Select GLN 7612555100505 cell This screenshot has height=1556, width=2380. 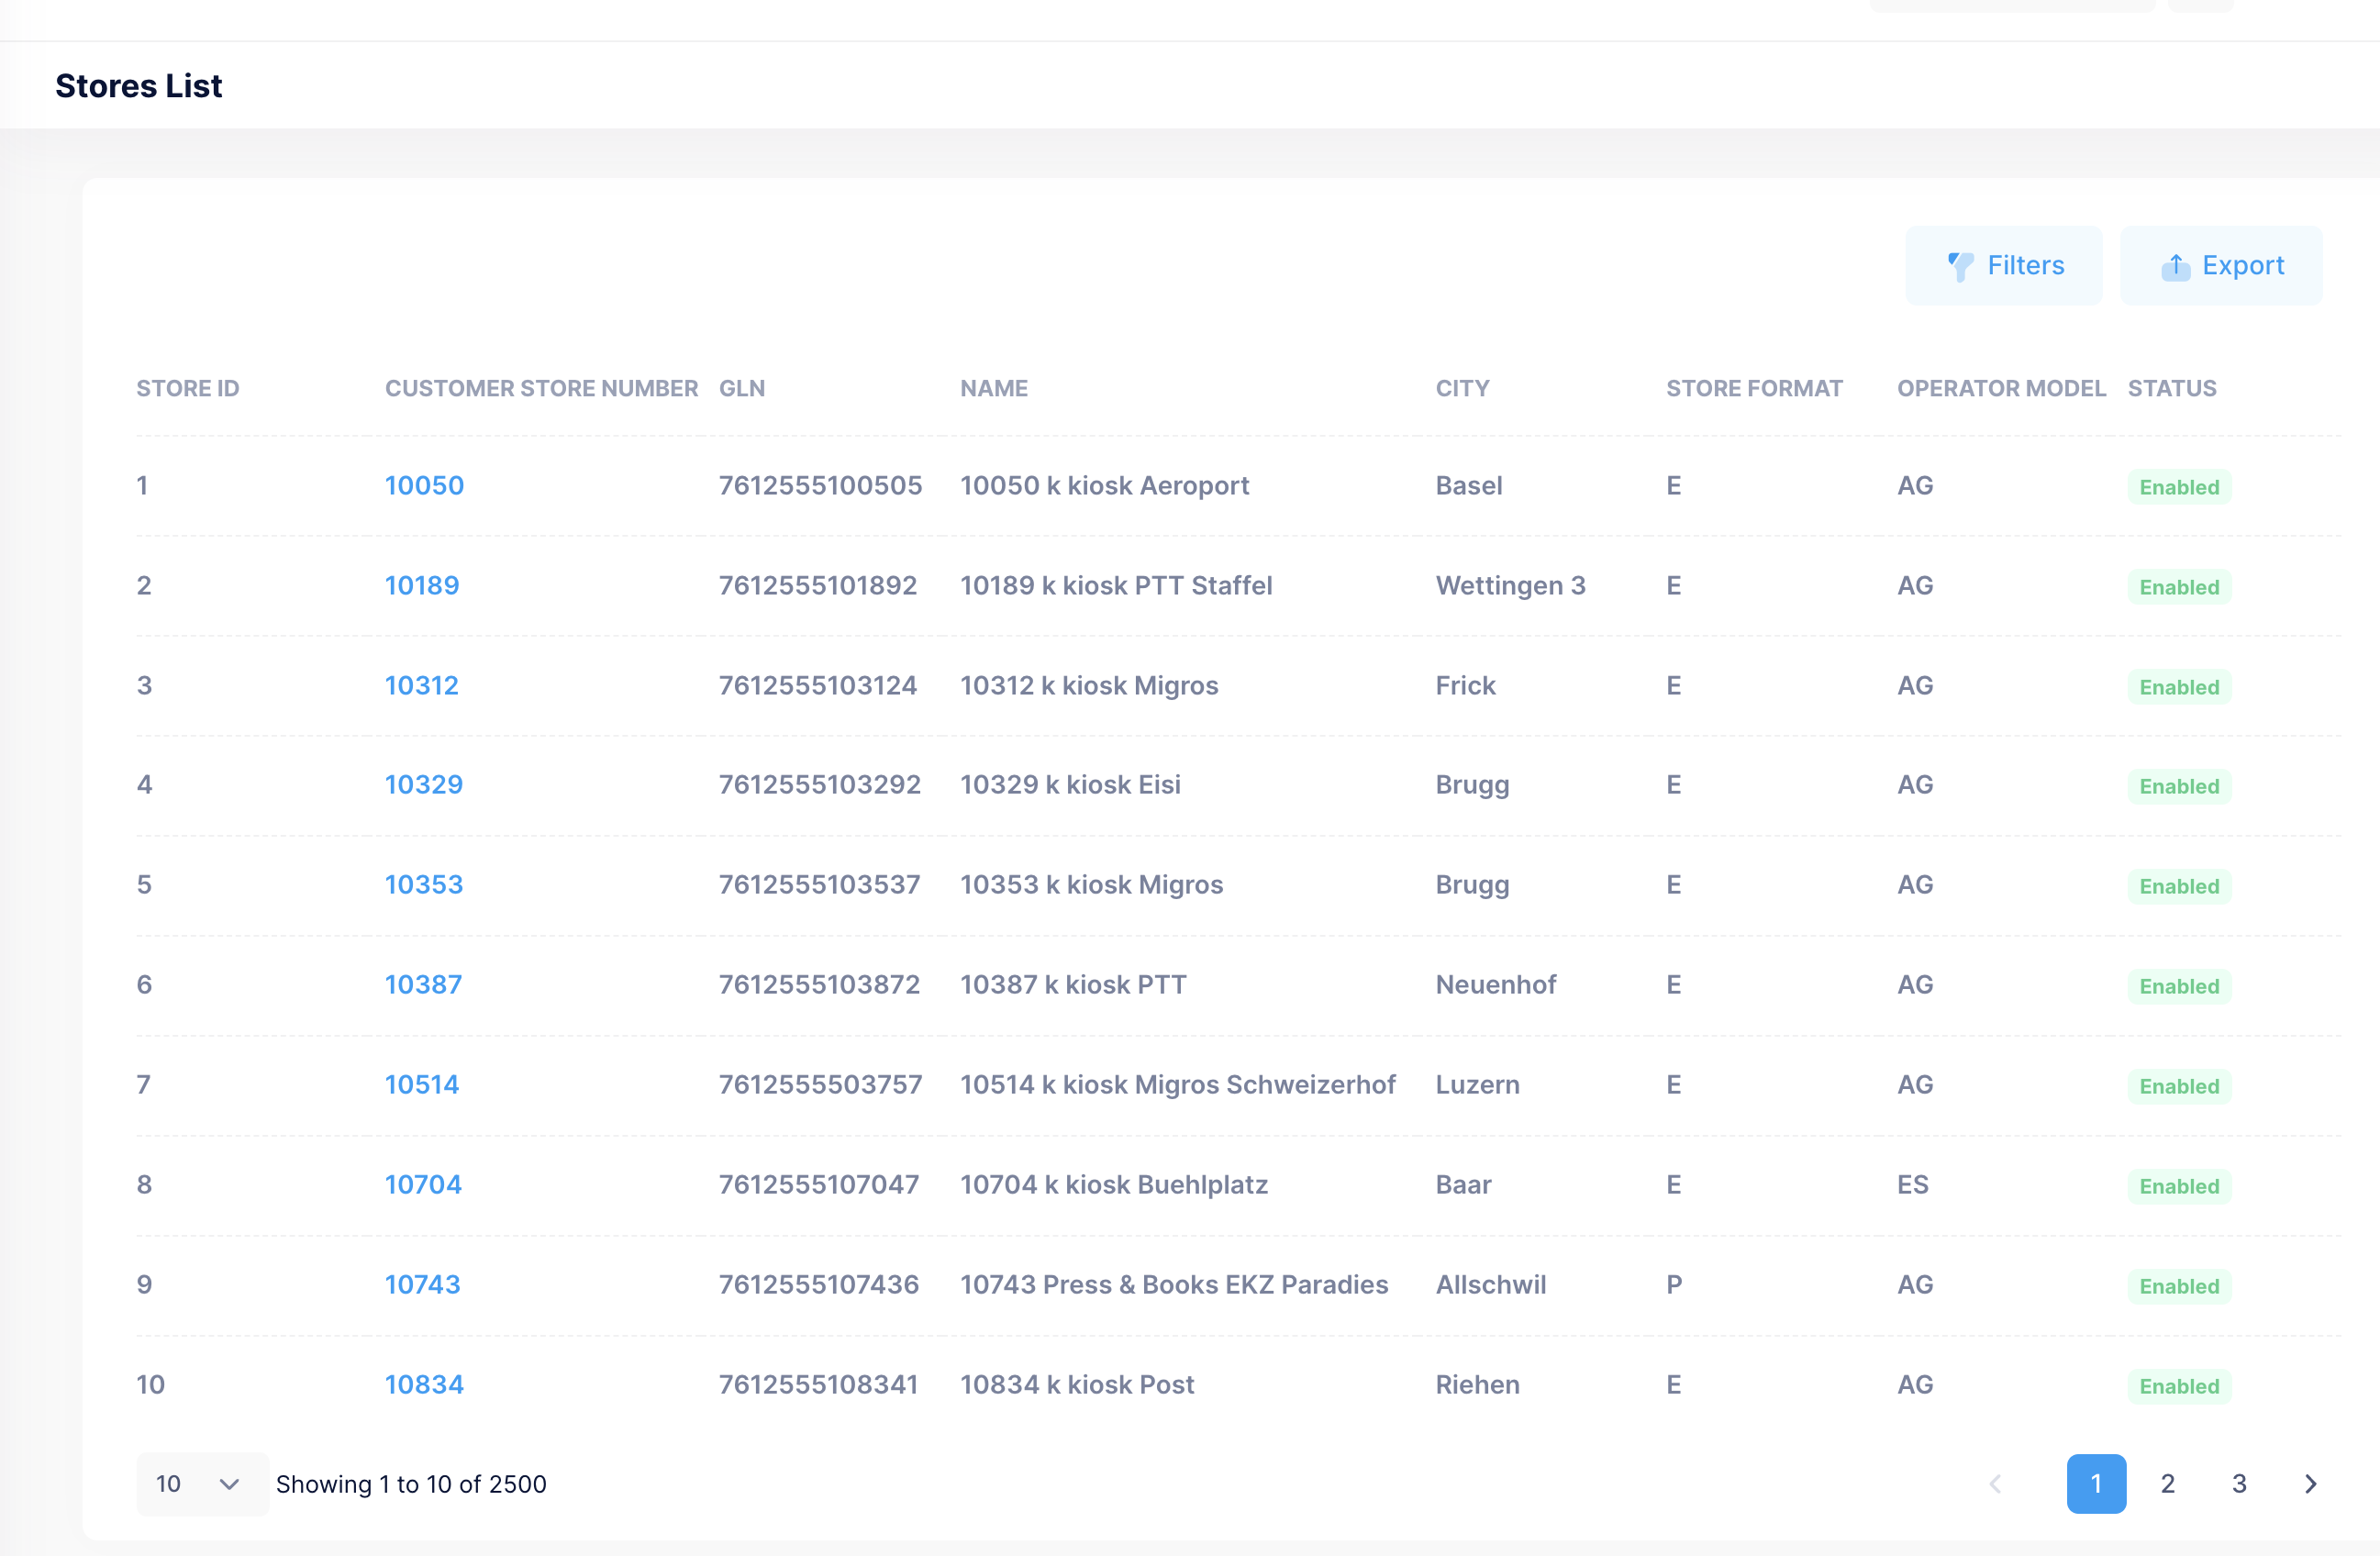(820, 486)
